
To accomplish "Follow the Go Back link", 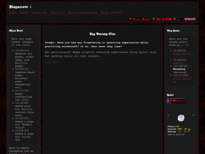I will (52, 62).
